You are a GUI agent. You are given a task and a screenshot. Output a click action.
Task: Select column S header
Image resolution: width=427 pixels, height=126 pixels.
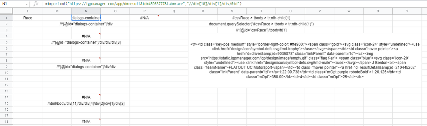[x=232, y=12]
